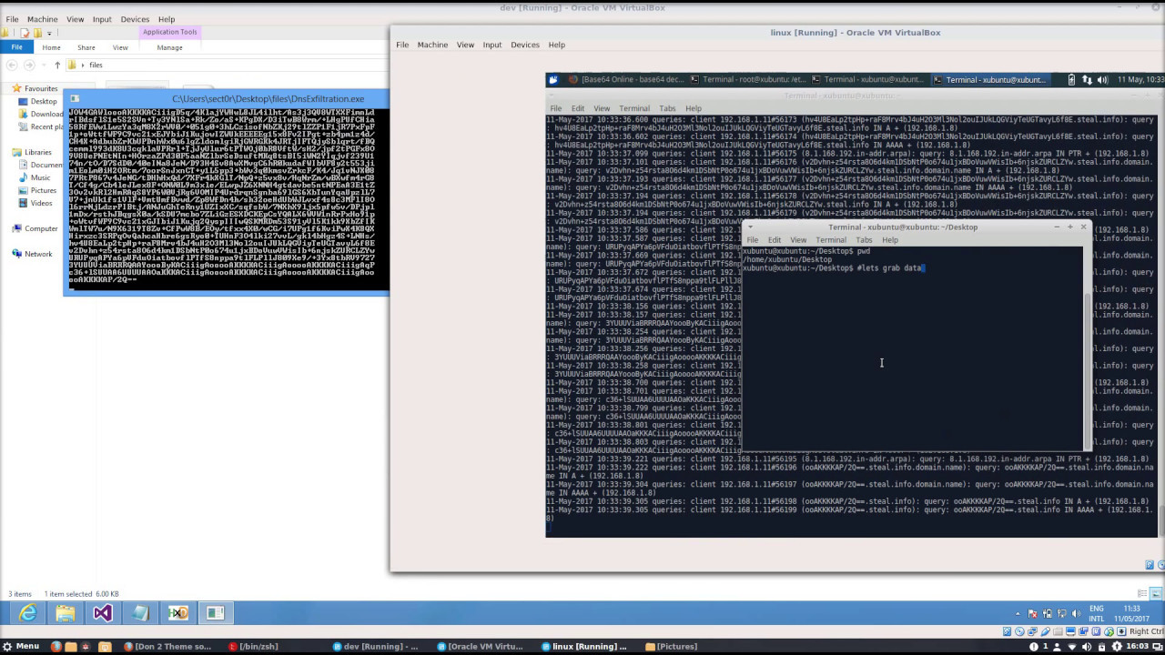Open the customize Quick Access Toolbar dropdown
Screen dimensions: 1165x655
coord(51,33)
